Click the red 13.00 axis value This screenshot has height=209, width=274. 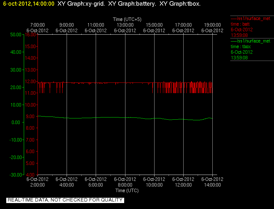click(x=30, y=70)
